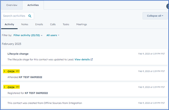This screenshot has width=169, height=110.
Task: Click ON24 logo badge in Registered entry
Action: pos(18,87)
